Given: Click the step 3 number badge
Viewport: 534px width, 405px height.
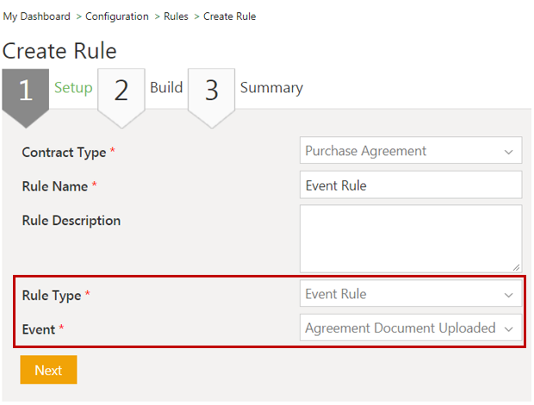Looking at the screenshot, I should (x=211, y=90).
